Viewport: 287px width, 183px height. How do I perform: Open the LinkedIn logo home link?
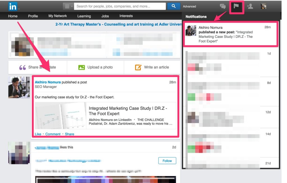[13, 7]
